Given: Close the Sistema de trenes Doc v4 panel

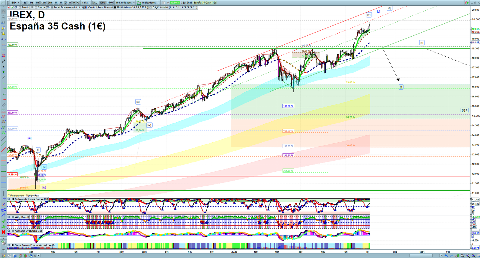Looking at the screenshot, I should click(9, 199).
